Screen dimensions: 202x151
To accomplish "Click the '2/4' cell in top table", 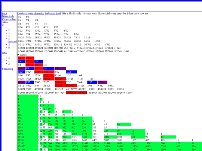I will click(27, 20).
